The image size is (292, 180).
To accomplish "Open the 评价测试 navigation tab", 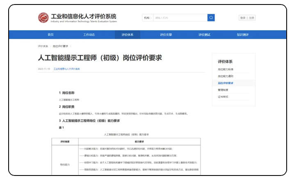I will (204, 35).
